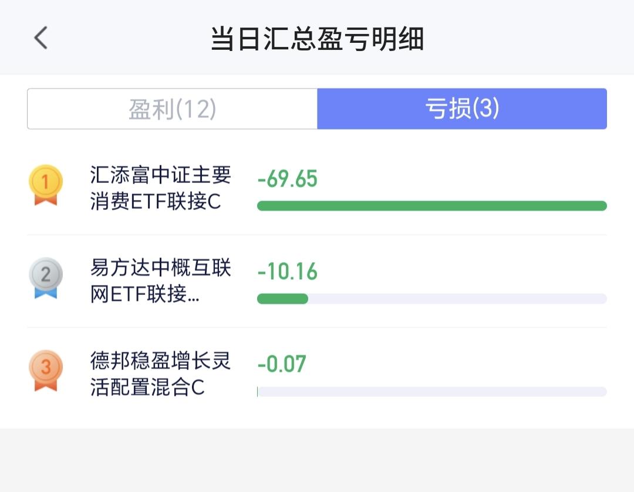Image resolution: width=634 pixels, height=492 pixels.
Task: Click the -10.16 loss amount
Action: pos(288,272)
